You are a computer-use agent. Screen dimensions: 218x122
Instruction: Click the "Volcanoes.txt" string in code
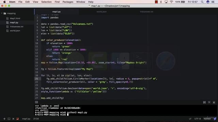82,24
